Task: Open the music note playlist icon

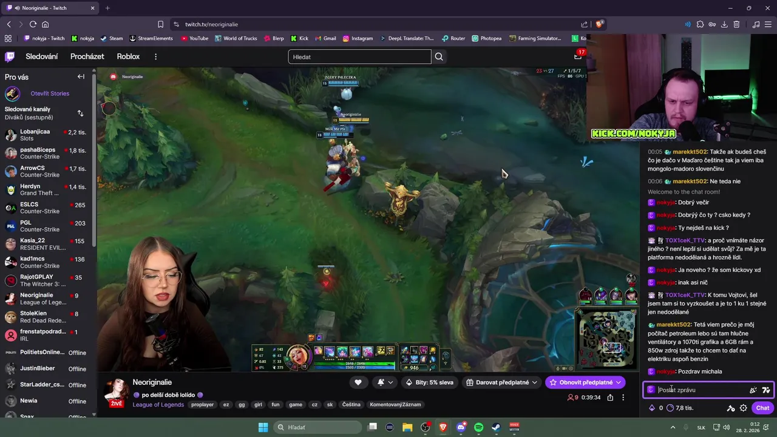Action: (756, 24)
